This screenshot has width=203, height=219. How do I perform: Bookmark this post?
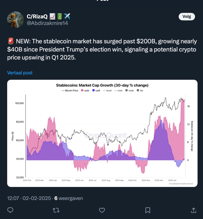pyautogui.click(x=148, y=210)
